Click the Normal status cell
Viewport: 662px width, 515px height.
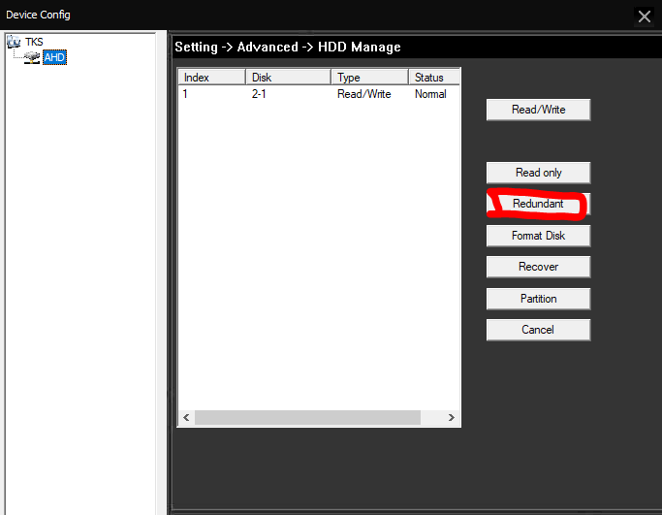[x=430, y=94]
